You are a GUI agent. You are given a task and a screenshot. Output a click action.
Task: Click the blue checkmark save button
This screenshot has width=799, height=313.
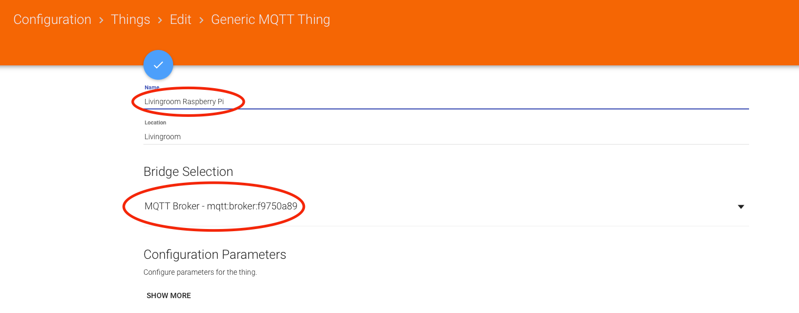[x=158, y=65]
